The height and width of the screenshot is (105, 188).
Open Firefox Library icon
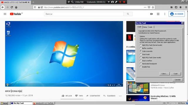[172, 7]
